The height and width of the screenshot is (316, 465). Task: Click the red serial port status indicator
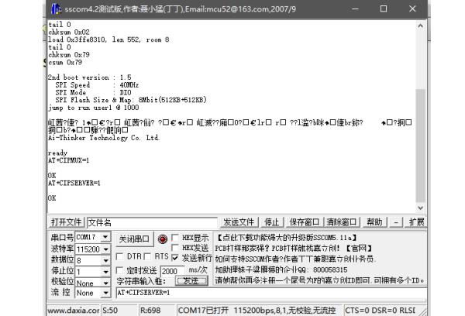pos(163,239)
